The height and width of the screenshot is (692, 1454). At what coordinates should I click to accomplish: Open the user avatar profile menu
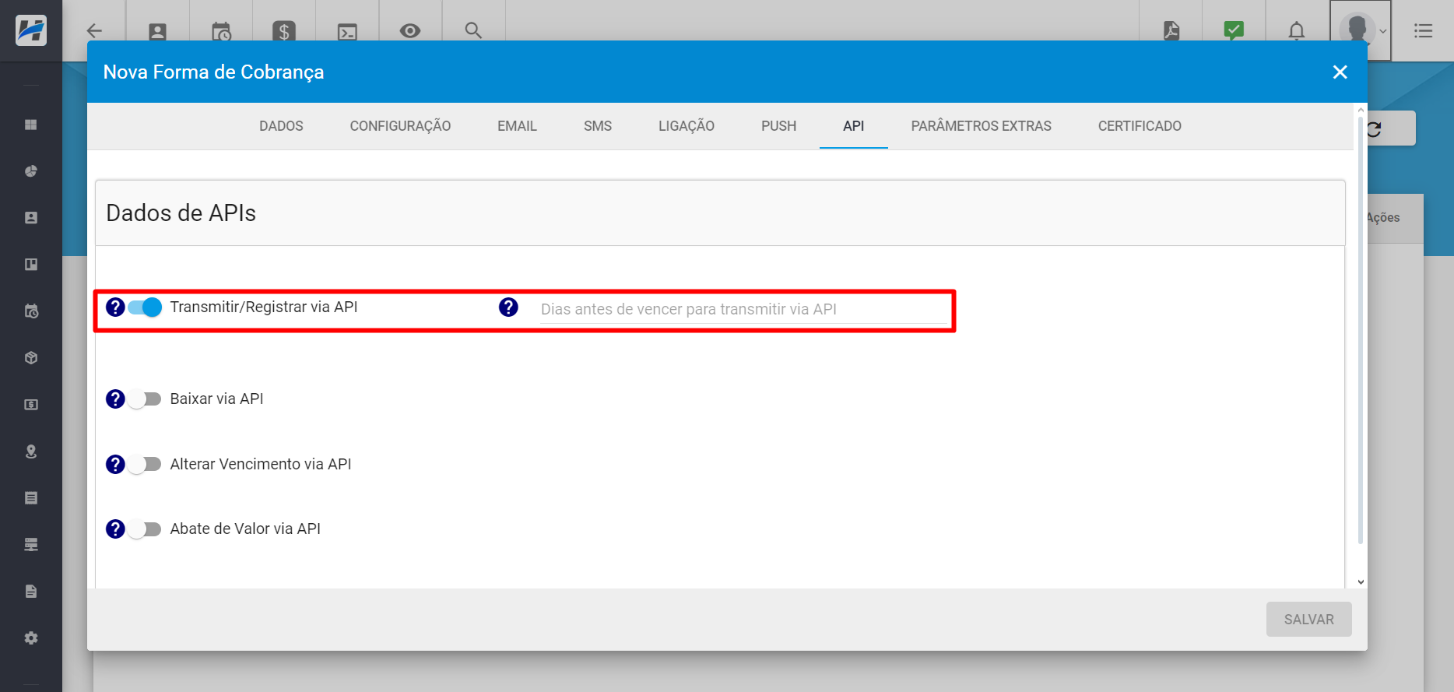click(1360, 30)
